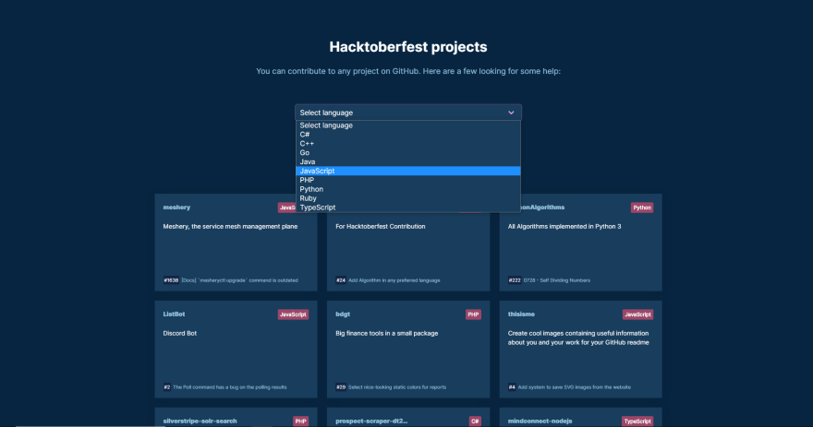The width and height of the screenshot is (813, 427).
Task: Open issue #2 about the Poll command bug
Action: coord(224,386)
